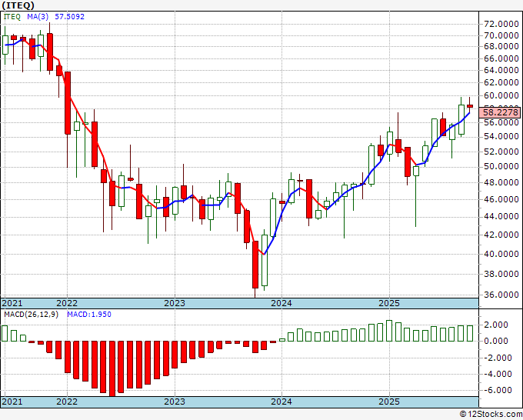The image size is (523, 420).
Task: Click the 36.0000 price axis label
Action: [501, 295]
